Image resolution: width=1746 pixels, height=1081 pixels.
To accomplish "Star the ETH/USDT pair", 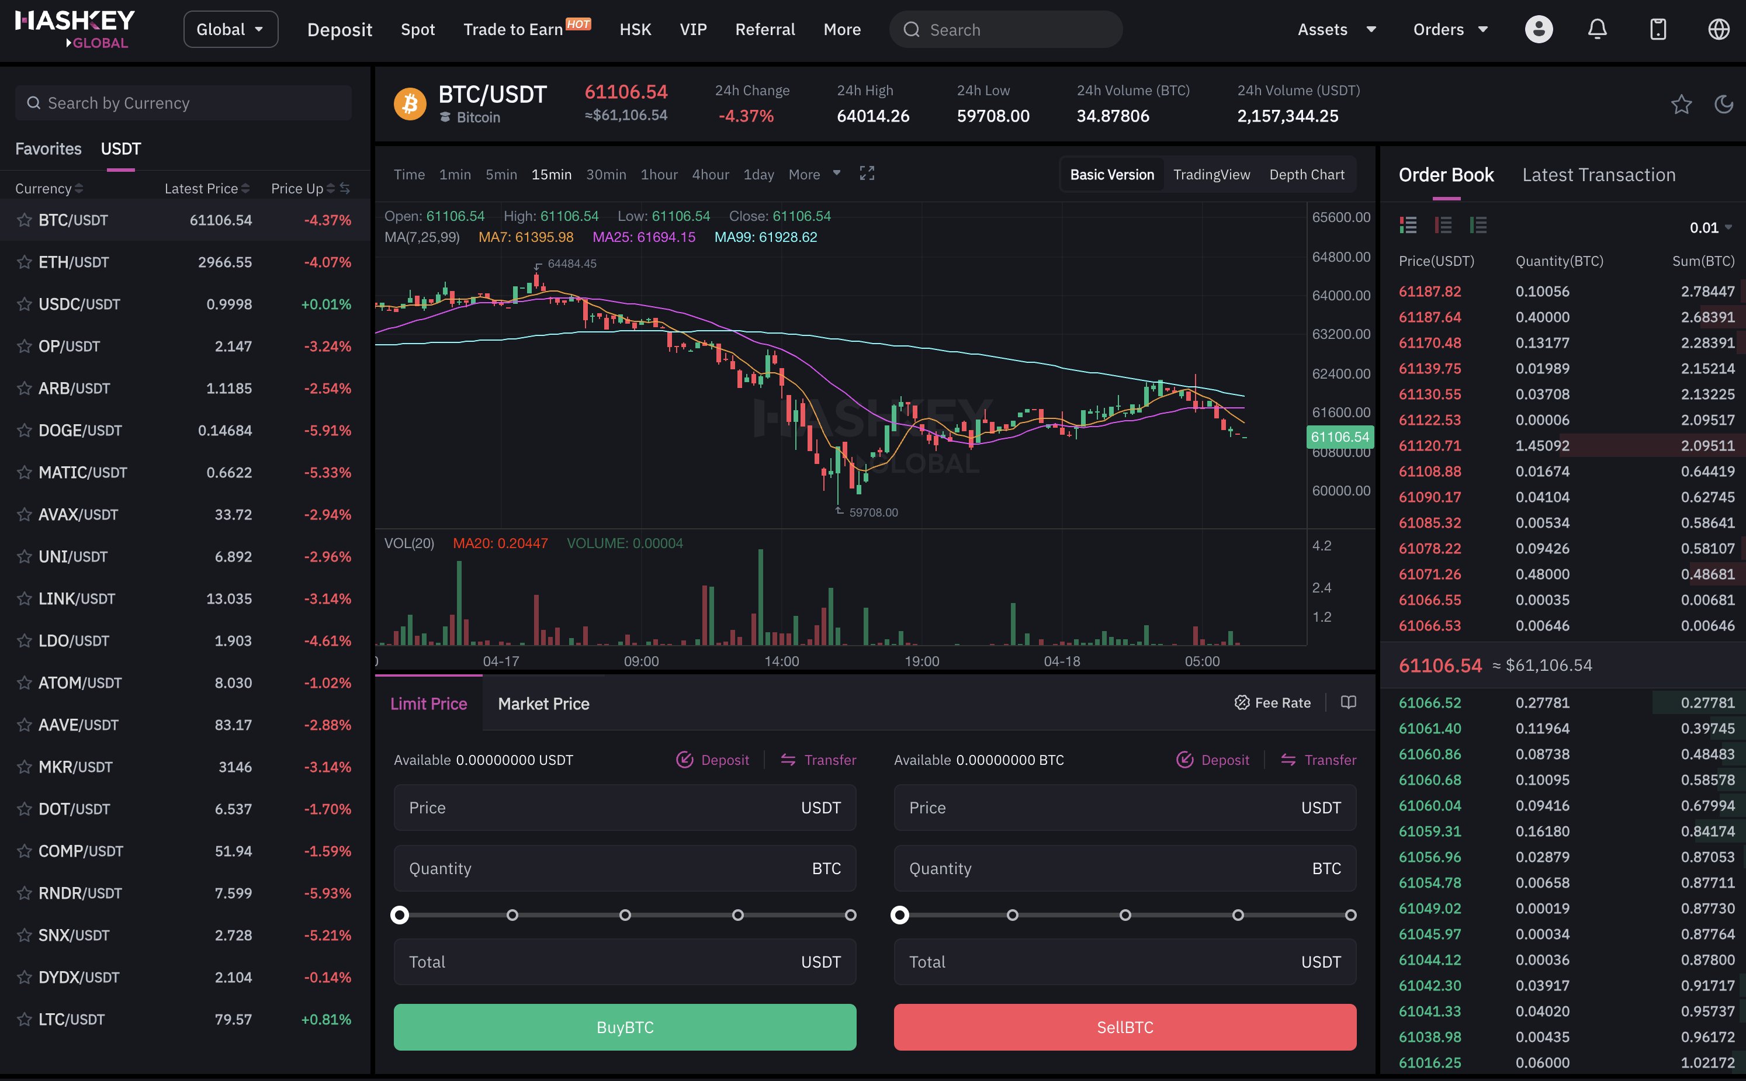I will 25,262.
